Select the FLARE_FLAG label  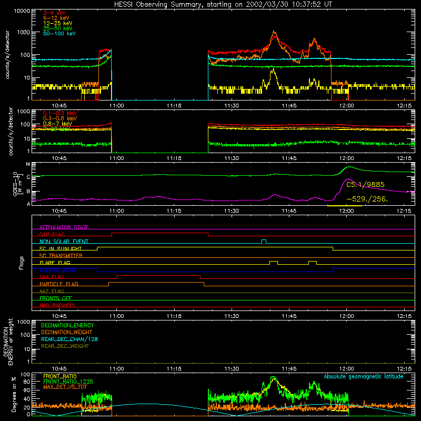pos(55,263)
